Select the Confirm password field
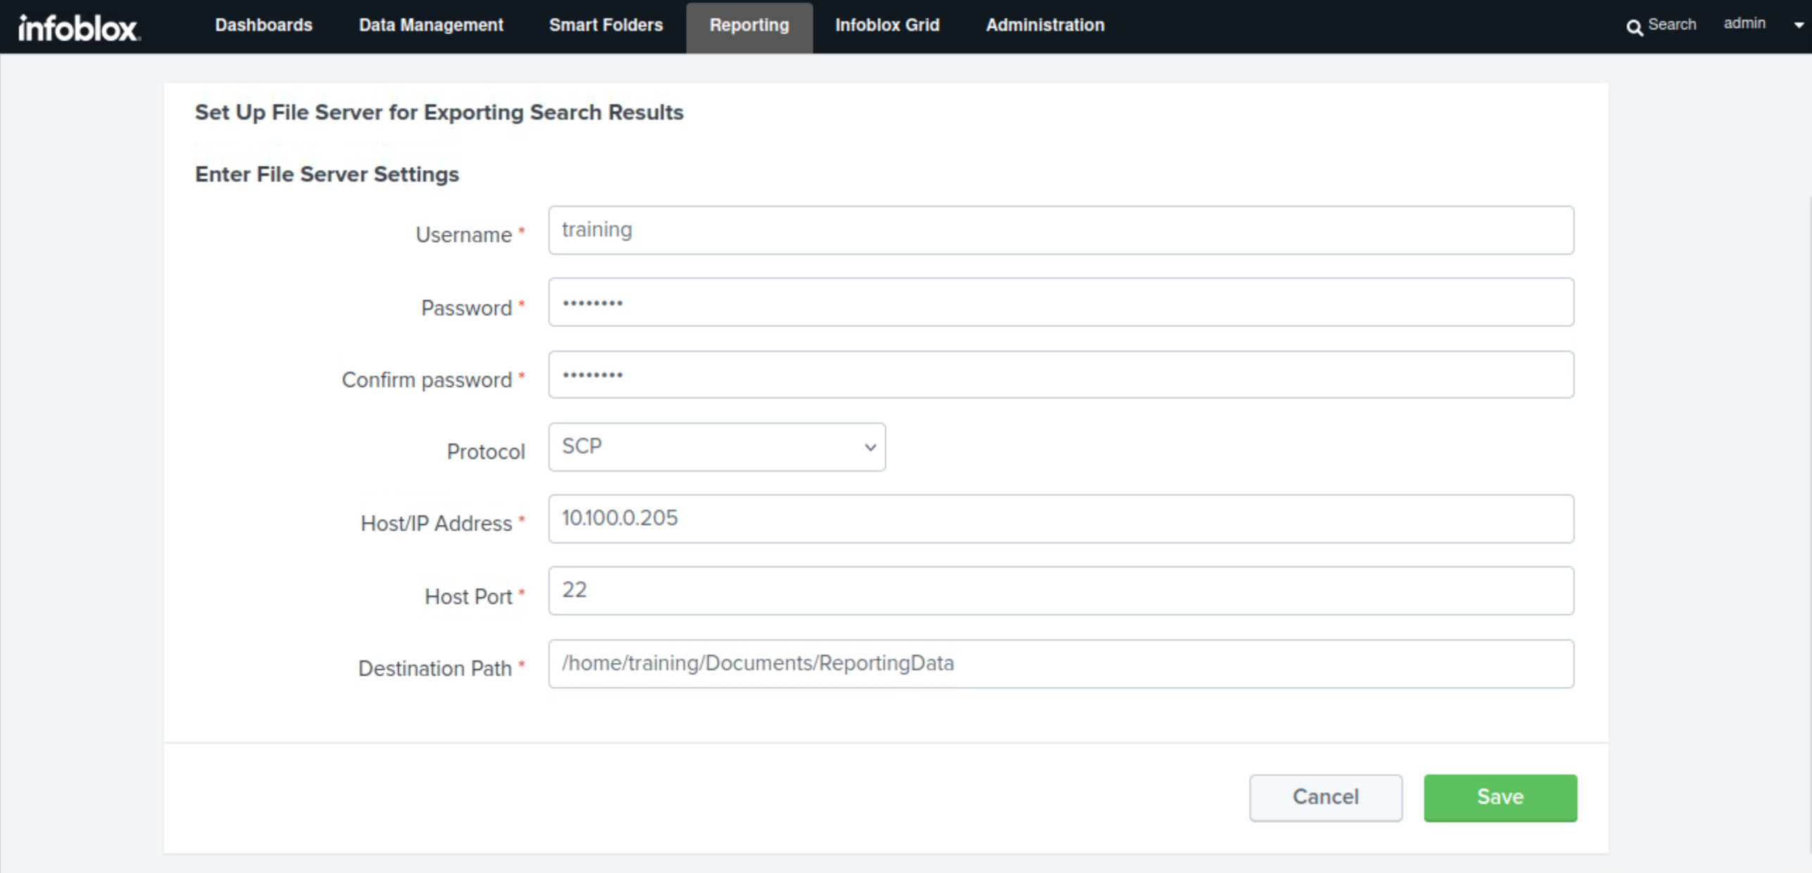The height and width of the screenshot is (873, 1812). pos(1060,375)
